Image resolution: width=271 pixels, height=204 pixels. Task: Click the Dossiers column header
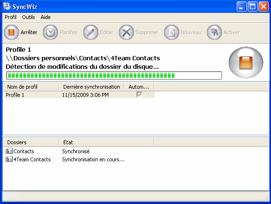point(31,142)
